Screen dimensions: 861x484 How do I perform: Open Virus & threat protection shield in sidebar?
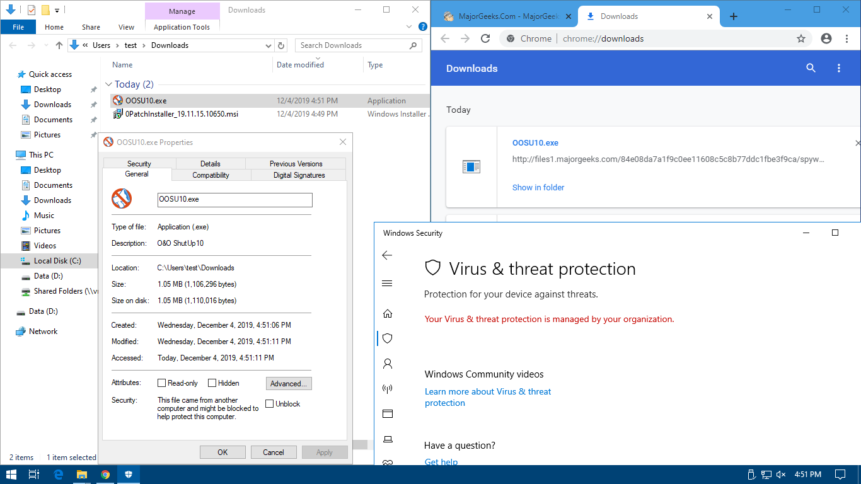tap(388, 338)
